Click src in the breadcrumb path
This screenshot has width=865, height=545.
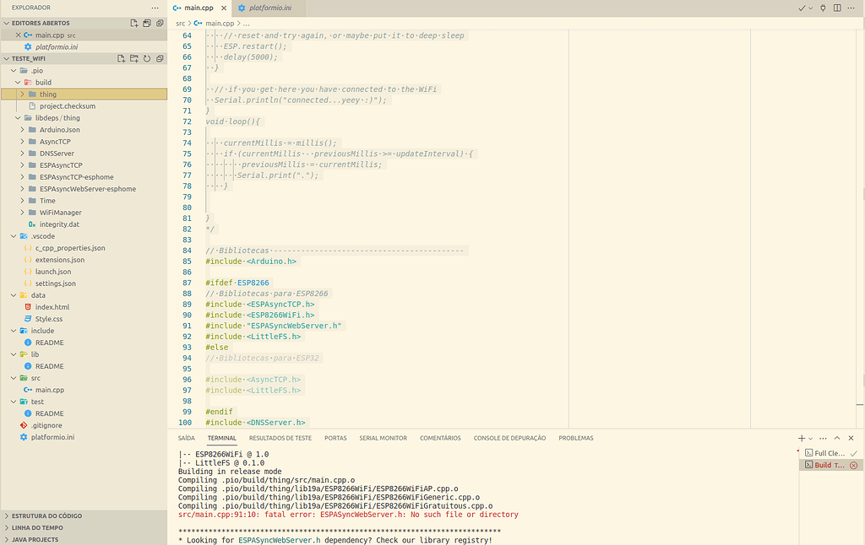[x=181, y=23]
